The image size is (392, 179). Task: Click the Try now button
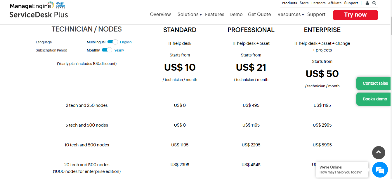[x=355, y=15]
